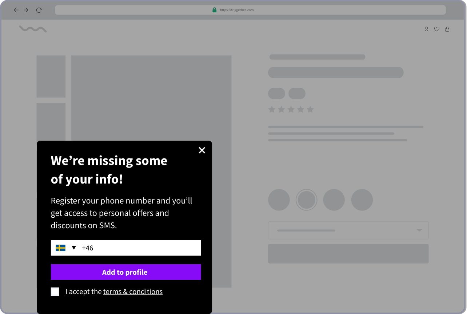
Task: Select the top product thumbnail image
Action: pos(51,76)
